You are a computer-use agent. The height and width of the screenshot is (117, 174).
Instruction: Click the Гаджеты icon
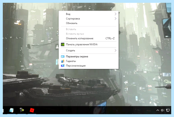point(63,61)
